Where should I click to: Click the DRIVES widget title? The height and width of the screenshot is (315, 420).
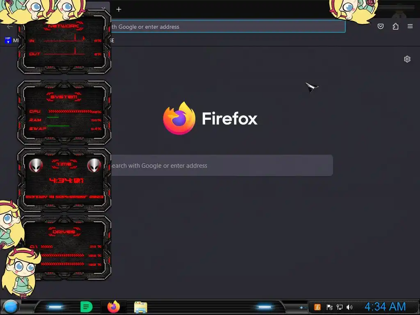click(64, 232)
